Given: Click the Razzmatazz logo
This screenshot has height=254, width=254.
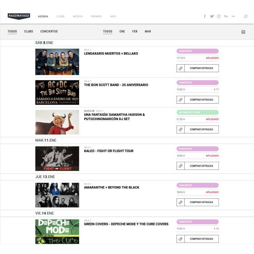Looking at the screenshot, I should tap(19, 16).
